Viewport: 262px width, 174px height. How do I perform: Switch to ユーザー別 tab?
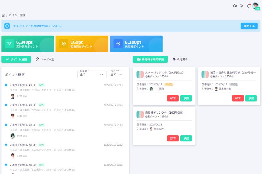tap(45, 60)
